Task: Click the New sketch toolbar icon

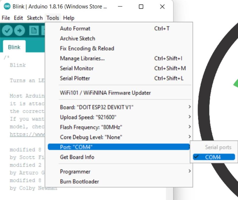Action: pos(34,30)
